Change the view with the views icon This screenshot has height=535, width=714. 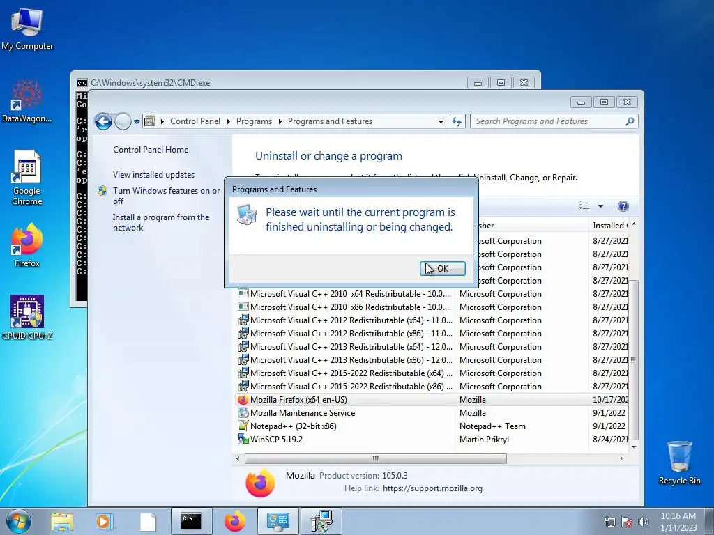(x=584, y=206)
